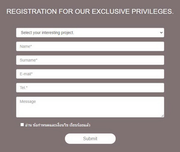Click into the Surname* field
This screenshot has height=152, width=180.
[90, 60]
